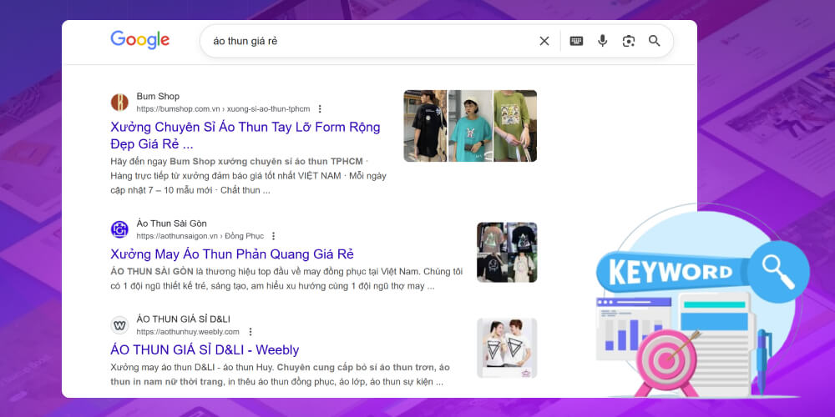Image resolution: width=835 pixels, height=417 pixels.
Task: Click the Áo Thun Sài Gòn site name
Action: coord(171,224)
